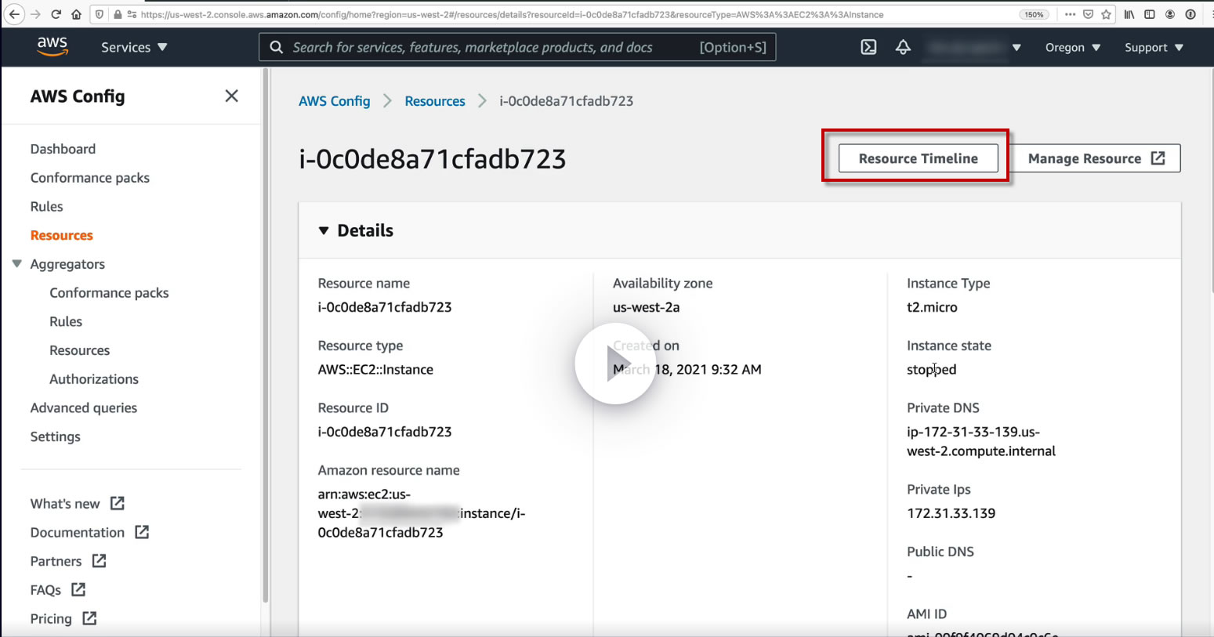This screenshot has width=1214, height=637.
Task: Click the external-link icon beside Documentation
Action: pos(142,532)
